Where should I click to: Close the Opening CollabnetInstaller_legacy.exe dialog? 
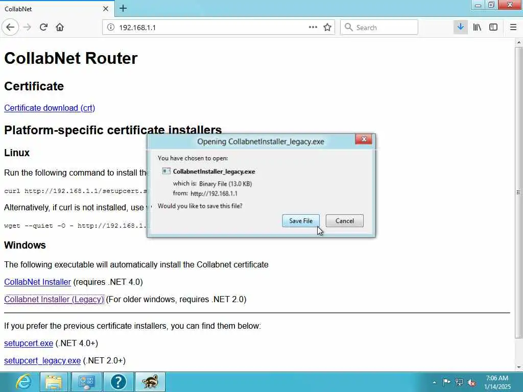[364, 139]
